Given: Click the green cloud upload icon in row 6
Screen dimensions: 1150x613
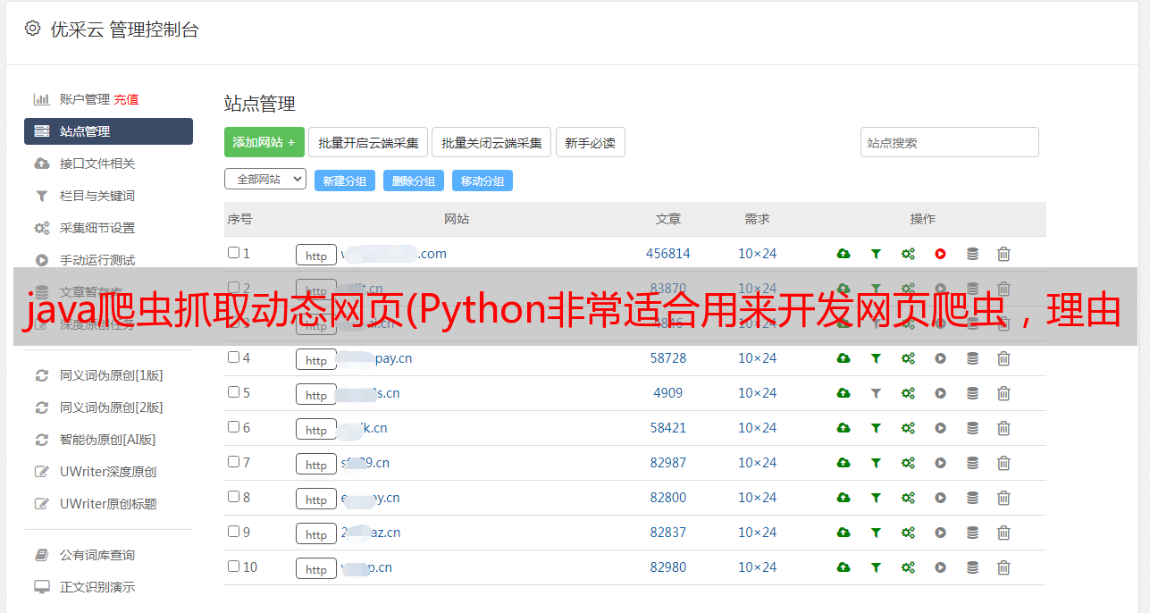Looking at the screenshot, I should pyautogui.click(x=843, y=428).
